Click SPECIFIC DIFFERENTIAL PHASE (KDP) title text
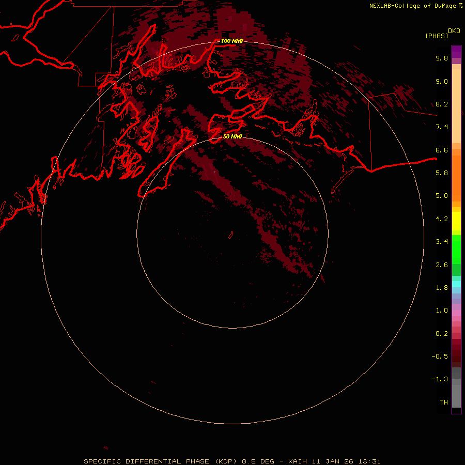The height and width of the screenshot is (465, 465). point(161,461)
